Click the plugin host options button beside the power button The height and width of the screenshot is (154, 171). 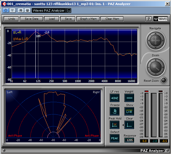click(x=12, y=10)
